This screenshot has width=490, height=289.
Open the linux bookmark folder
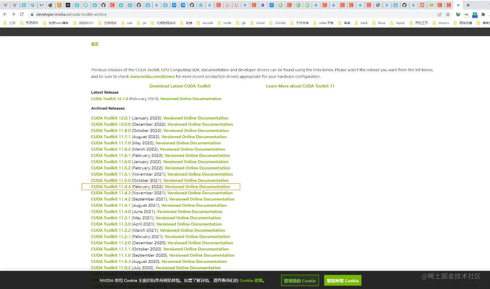tap(379, 23)
